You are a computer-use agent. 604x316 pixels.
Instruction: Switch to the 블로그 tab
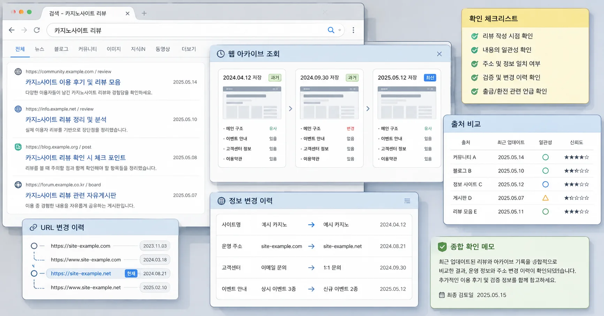pyautogui.click(x=61, y=49)
